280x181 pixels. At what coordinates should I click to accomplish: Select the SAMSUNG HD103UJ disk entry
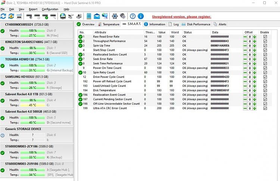tap(37, 82)
